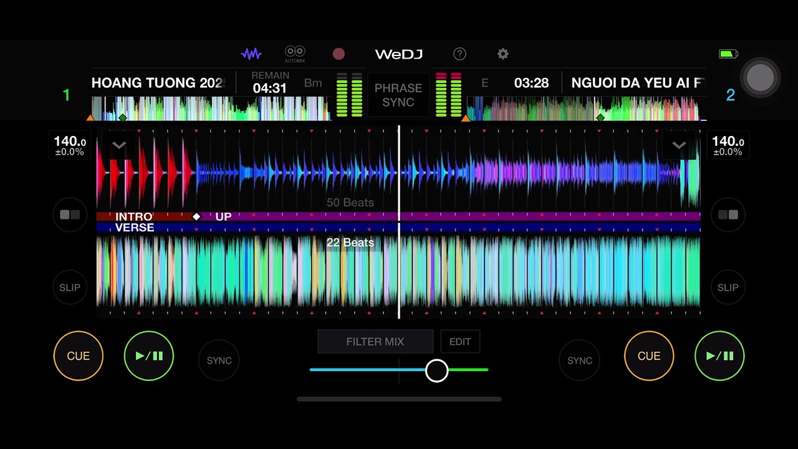Toggle Phrase Sync
The width and height of the screenshot is (798, 449).
coord(398,95)
